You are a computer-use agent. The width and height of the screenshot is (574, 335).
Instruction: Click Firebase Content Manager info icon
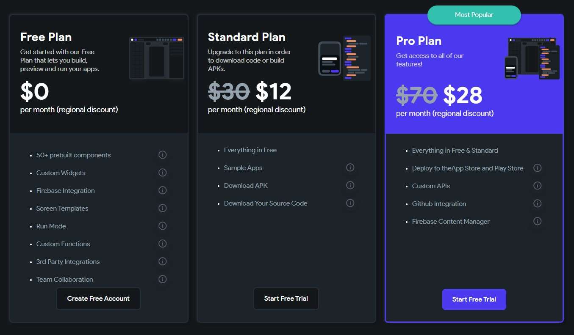(538, 221)
